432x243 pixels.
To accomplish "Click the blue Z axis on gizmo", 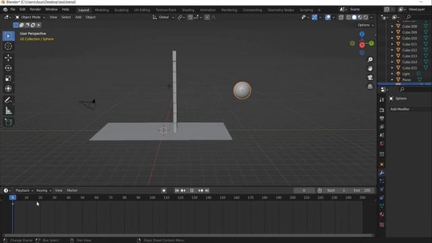I will point(362,34).
